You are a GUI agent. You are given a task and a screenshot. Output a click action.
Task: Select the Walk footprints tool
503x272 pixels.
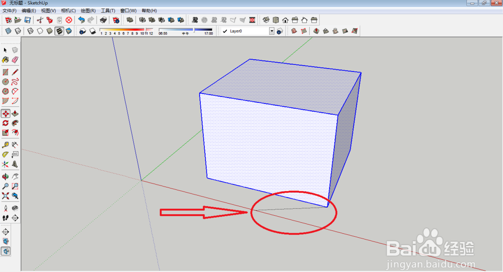coord(5,218)
